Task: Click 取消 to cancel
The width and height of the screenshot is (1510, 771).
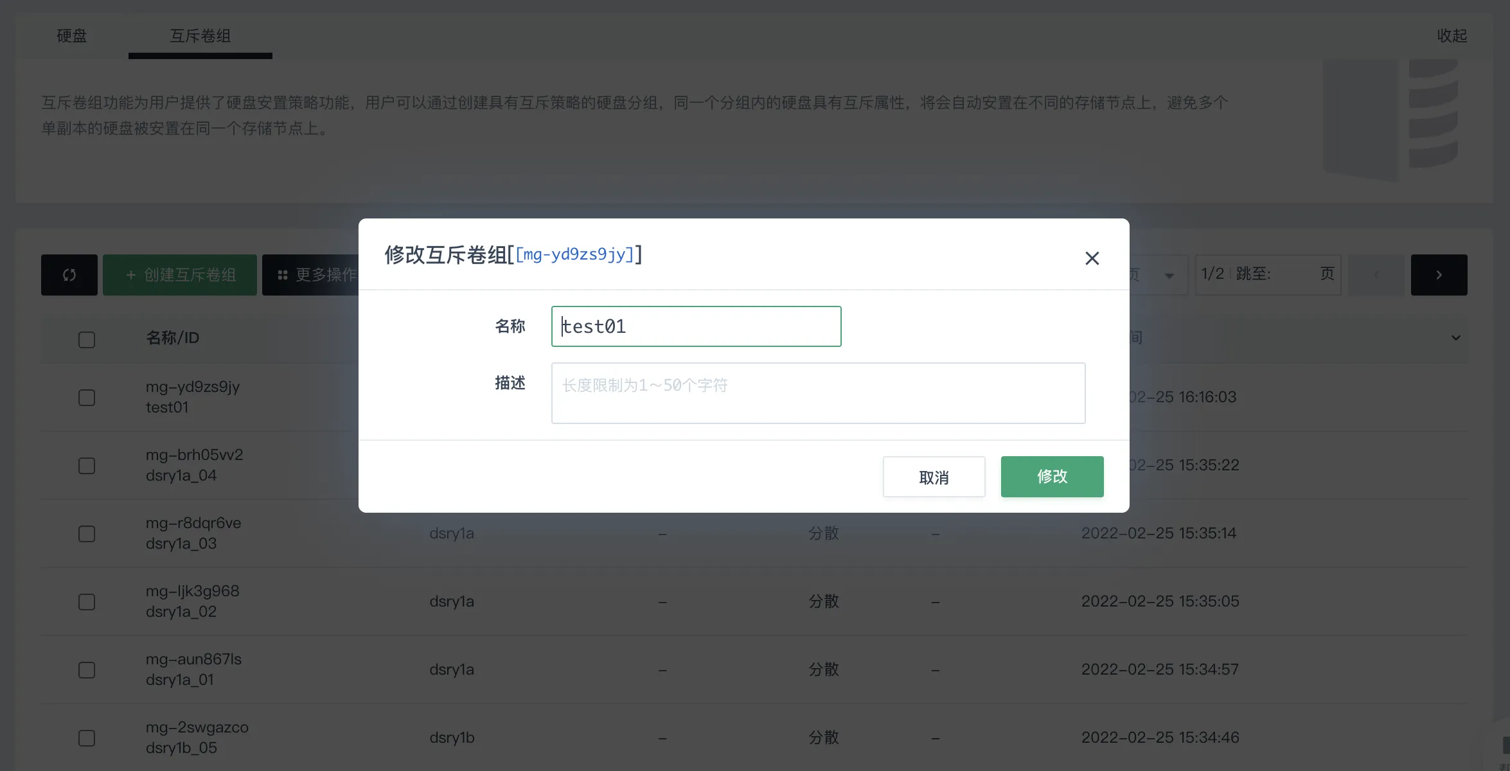Action: click(x=934, y=477)
